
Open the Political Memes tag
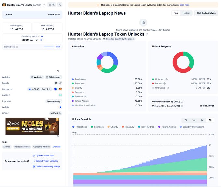(22, 147)
